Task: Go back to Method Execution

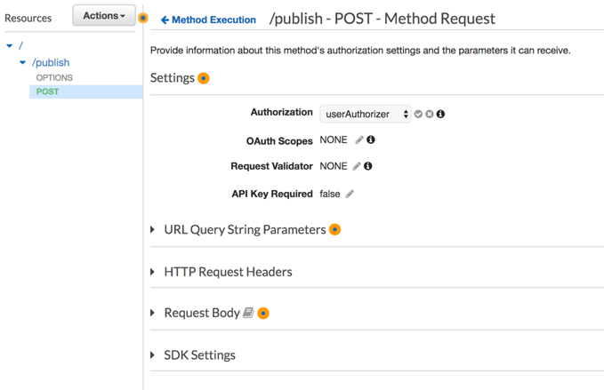Action: pos(209,20)
